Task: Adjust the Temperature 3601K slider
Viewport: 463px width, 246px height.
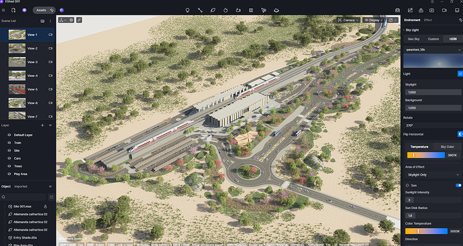Action: tap(426, 155)
